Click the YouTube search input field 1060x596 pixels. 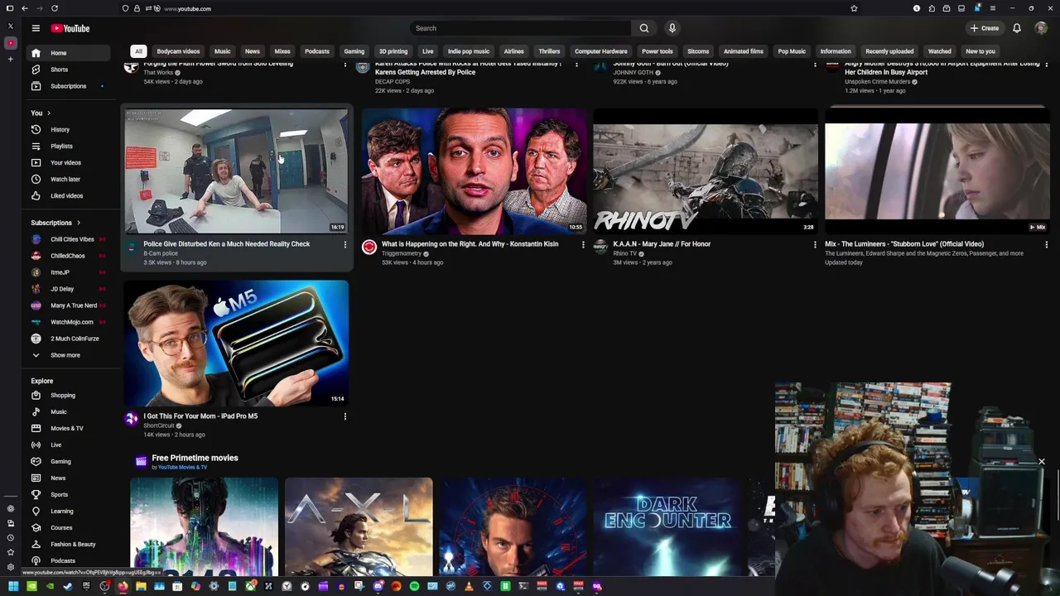coord(520,28)
